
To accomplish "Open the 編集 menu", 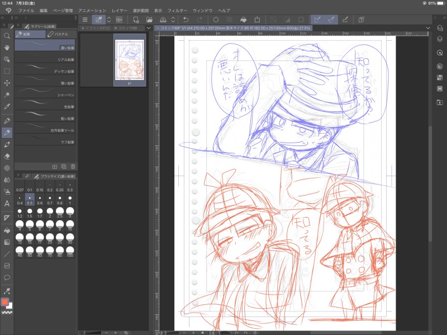I will click(44, 11).
